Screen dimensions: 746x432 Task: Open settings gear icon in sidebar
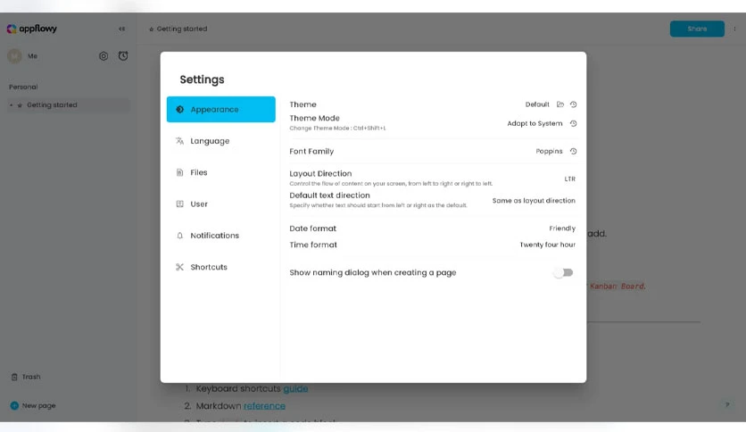(x=104, y=56)
